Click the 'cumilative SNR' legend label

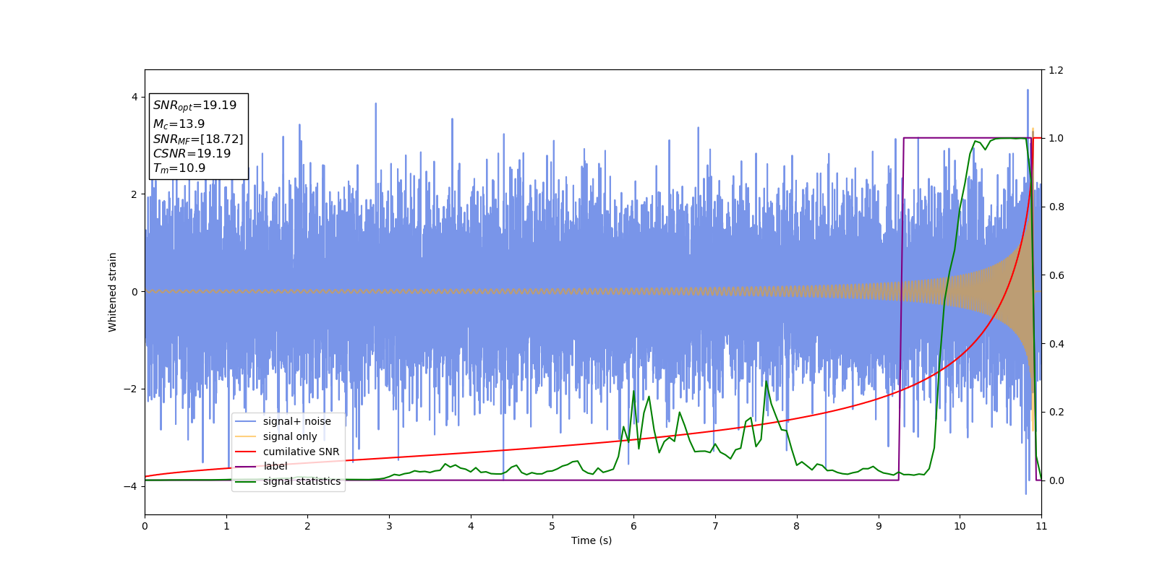click(x=301, y=452)
